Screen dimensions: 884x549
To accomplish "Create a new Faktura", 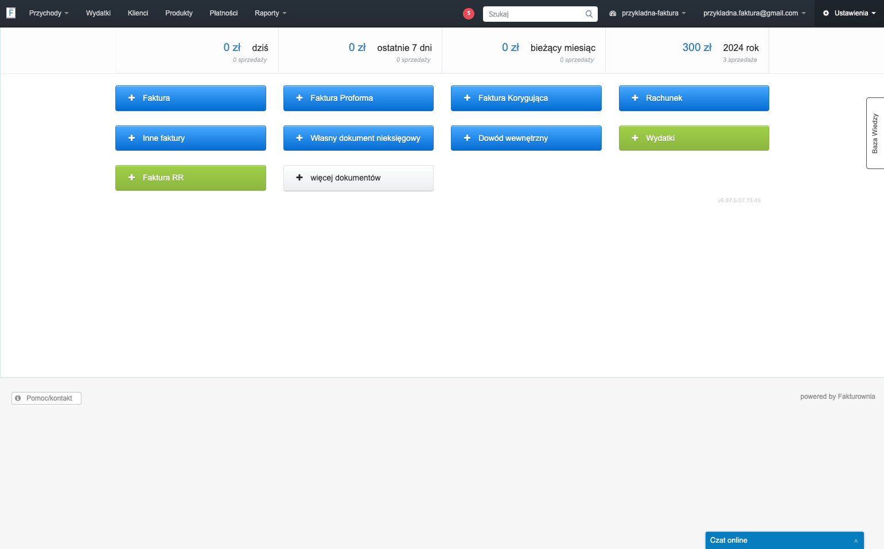I will click(190, 98).
